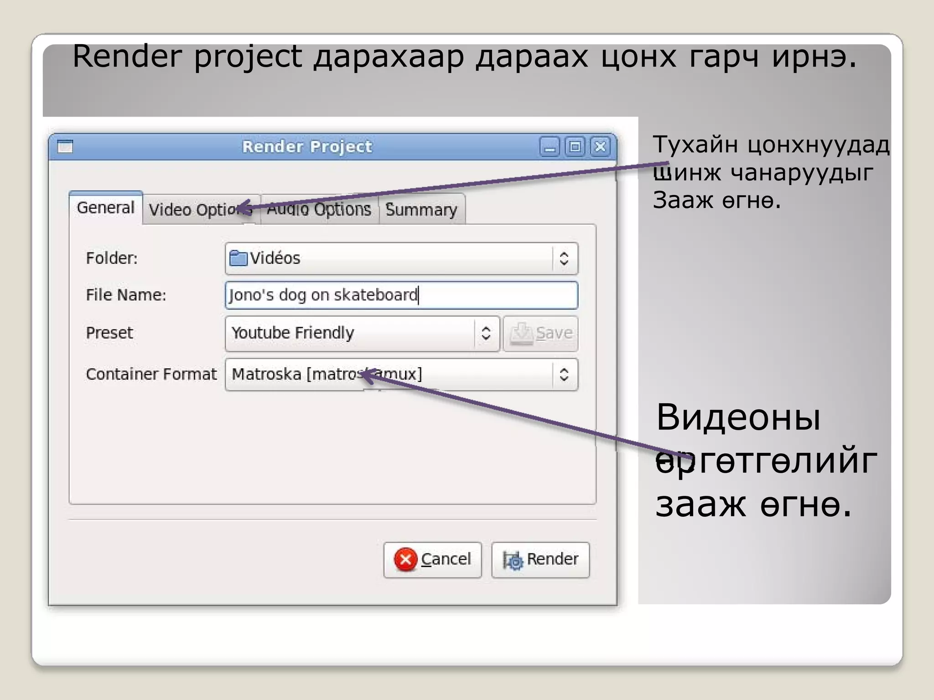
Task: Open the Container Format Matroska dropdown
Action: pos(401,374)
